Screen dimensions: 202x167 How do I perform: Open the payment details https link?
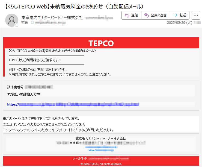(73, 104)
